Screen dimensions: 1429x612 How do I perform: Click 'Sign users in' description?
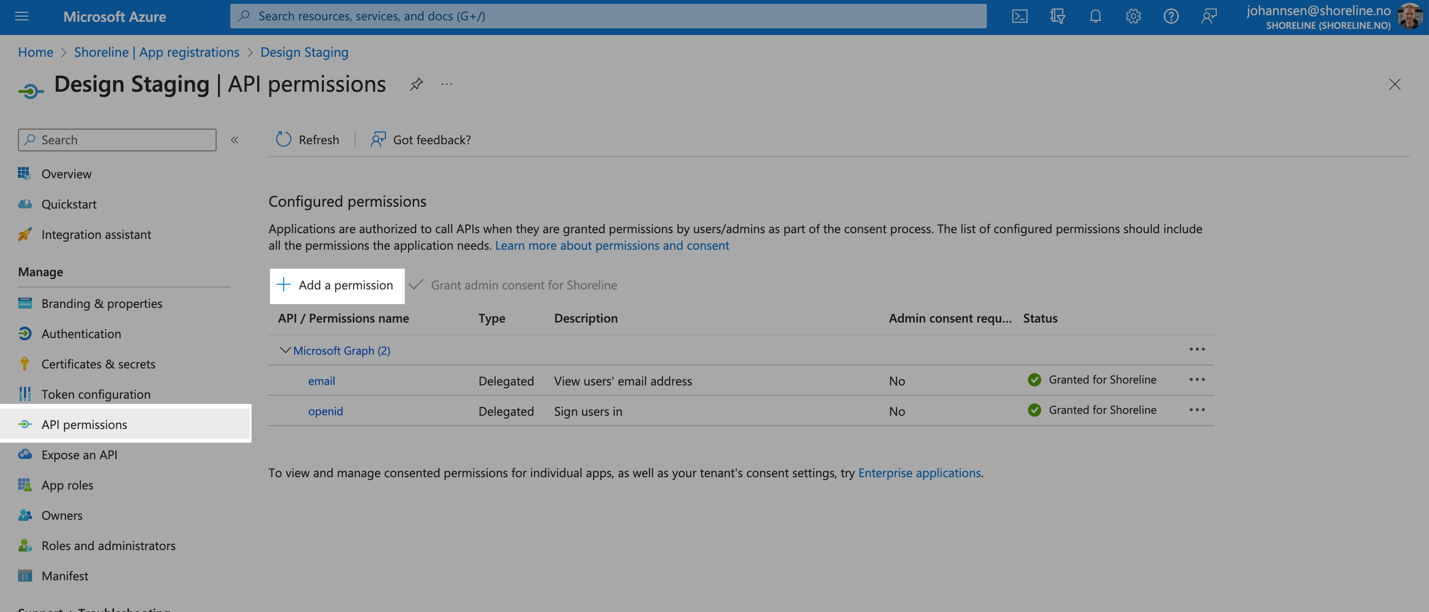coord(587,411)
